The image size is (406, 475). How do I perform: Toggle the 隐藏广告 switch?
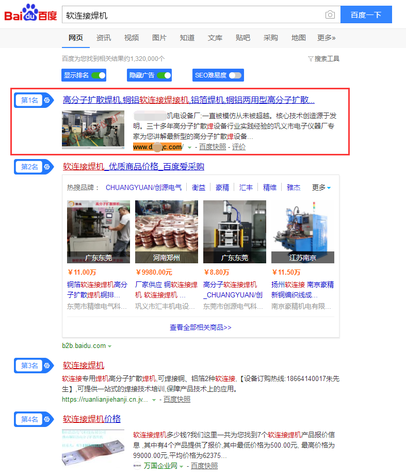click(164, 75)
